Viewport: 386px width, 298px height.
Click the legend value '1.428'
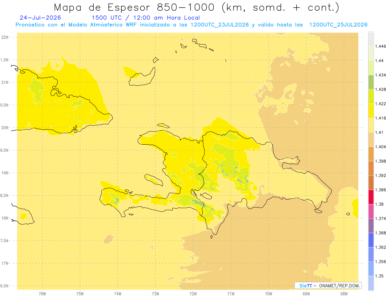(381, 89)
